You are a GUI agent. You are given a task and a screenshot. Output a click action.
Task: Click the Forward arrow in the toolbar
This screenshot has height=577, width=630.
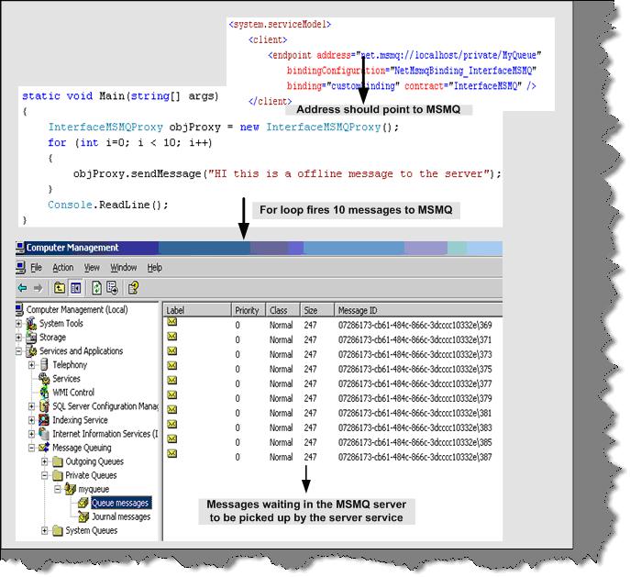tap(38, 288)
